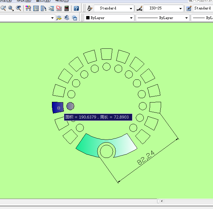Expand the layer list dropdown arrow
The image size is (213, 209).
pyautogui.click(x=52, y=18)
